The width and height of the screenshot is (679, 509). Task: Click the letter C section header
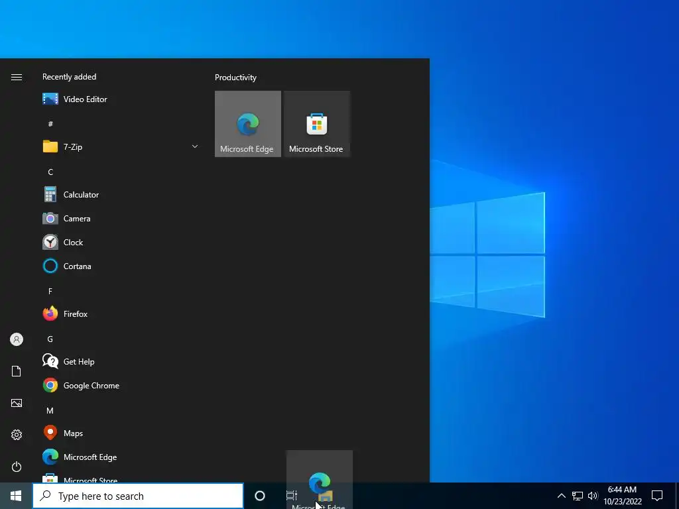(50, 172)
